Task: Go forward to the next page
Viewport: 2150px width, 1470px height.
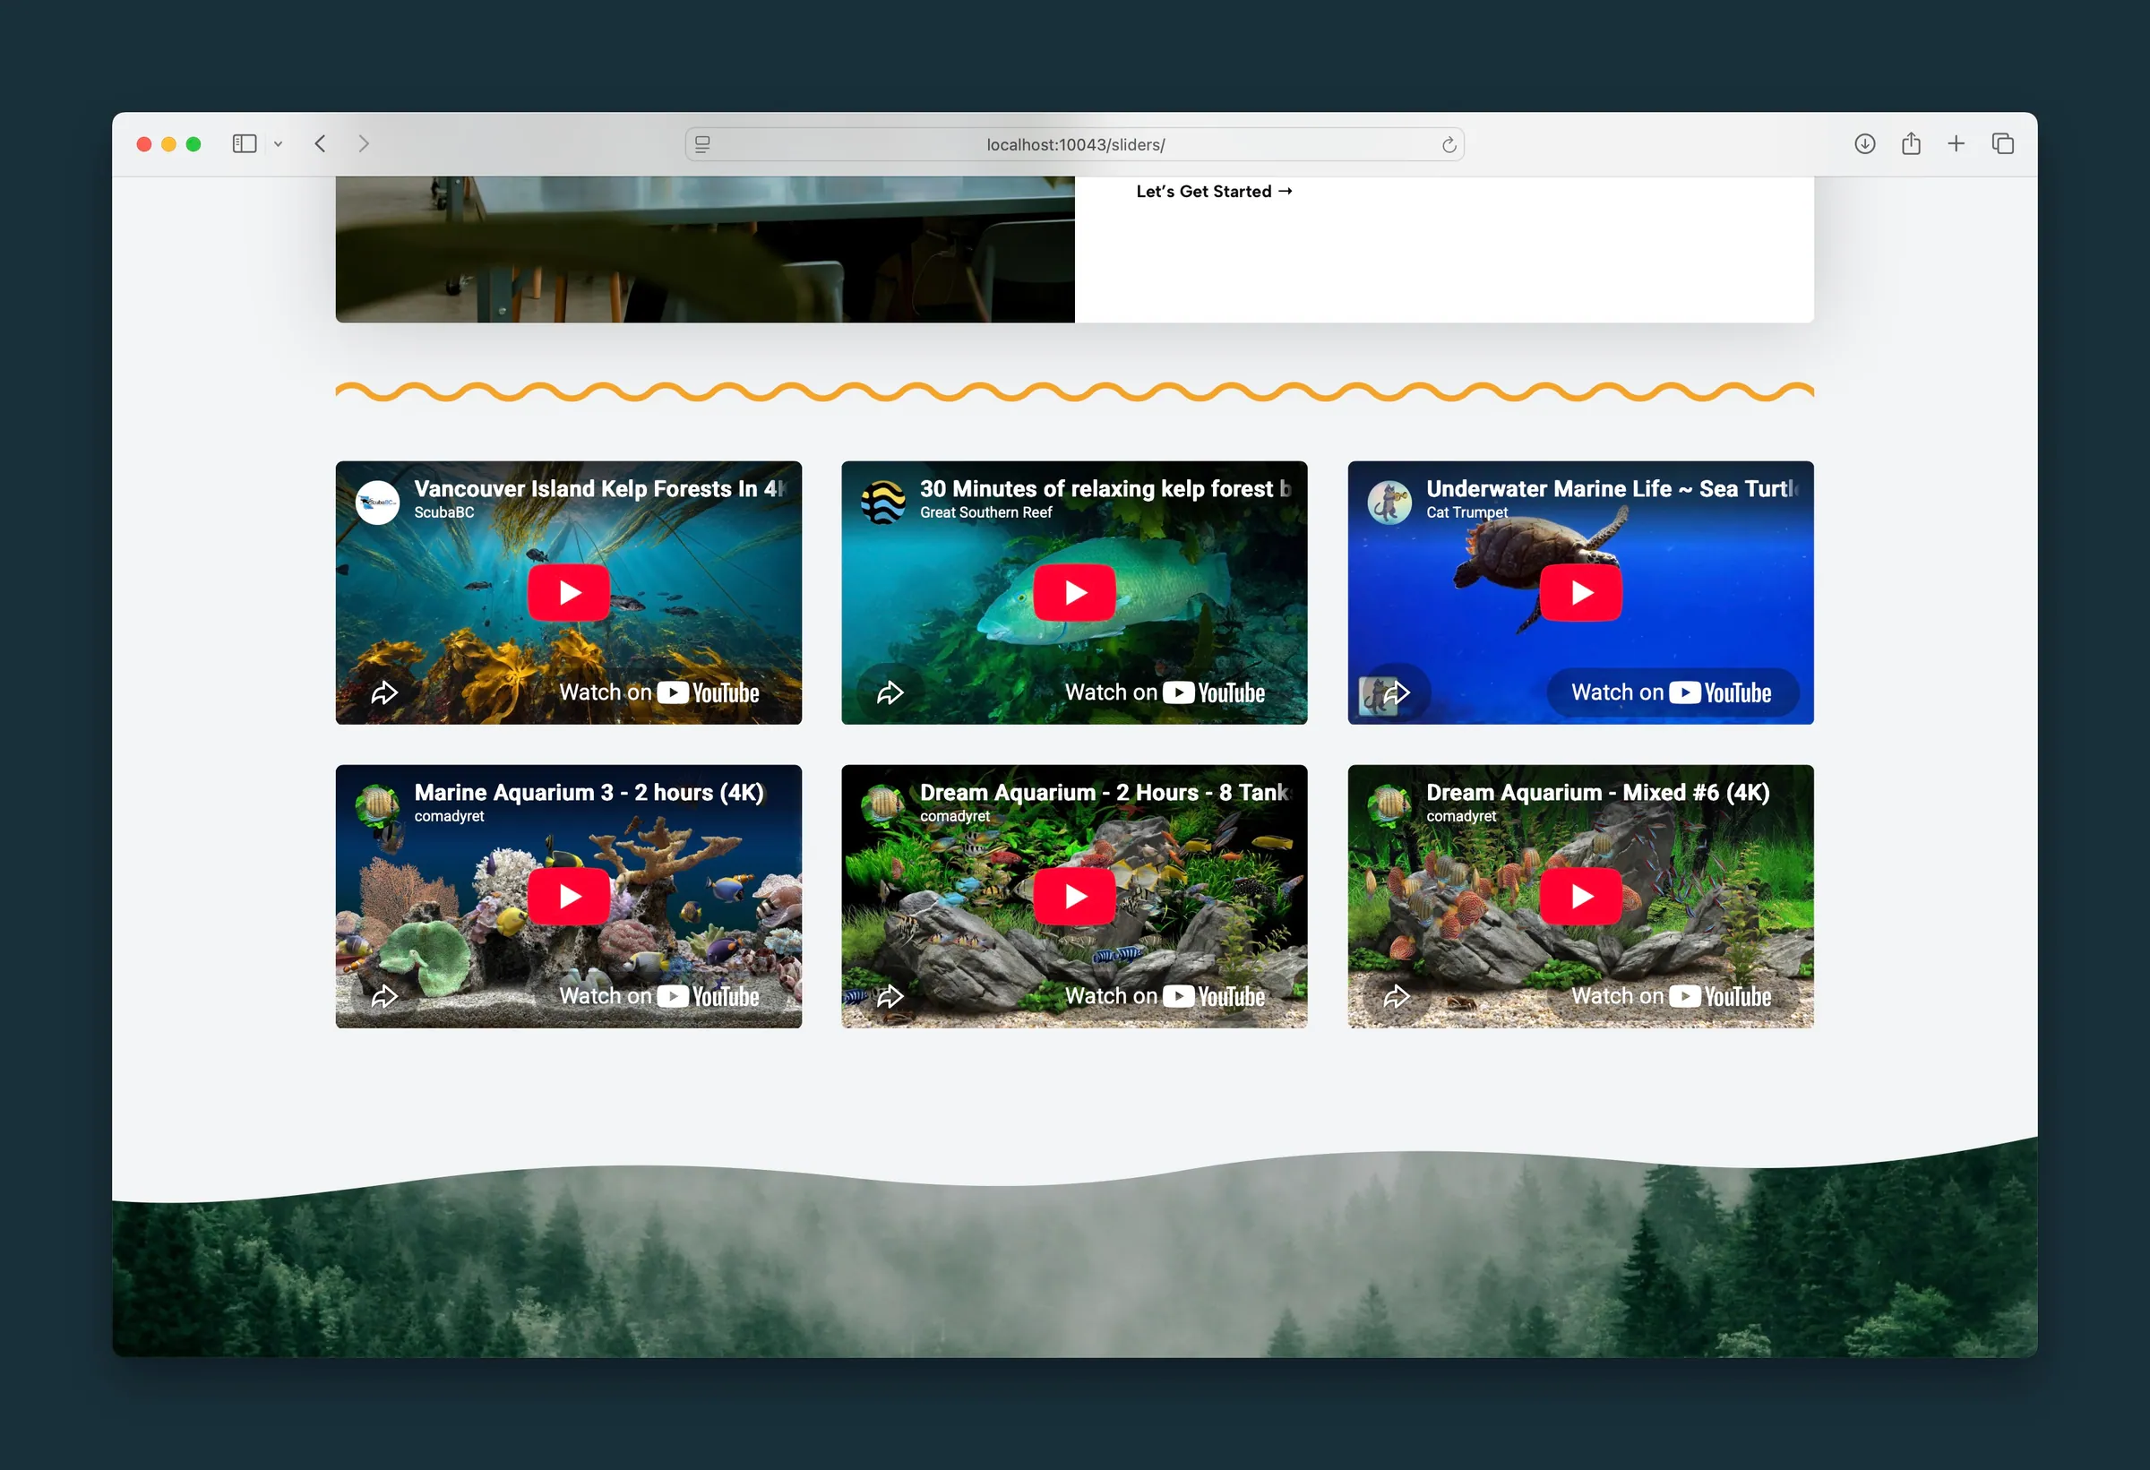Action: [364, 143]
